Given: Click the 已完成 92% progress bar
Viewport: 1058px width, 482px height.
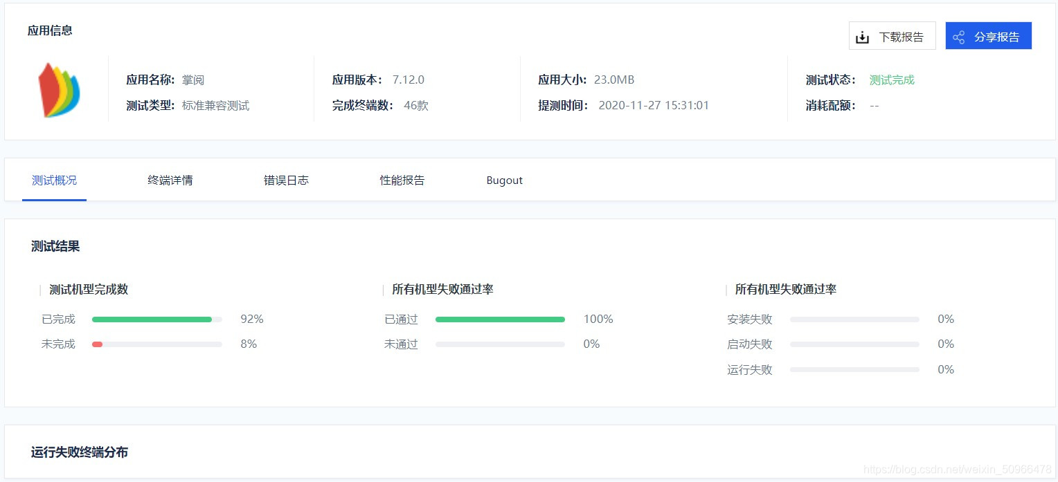Looking at the screenshot, I should click(157, 319).
